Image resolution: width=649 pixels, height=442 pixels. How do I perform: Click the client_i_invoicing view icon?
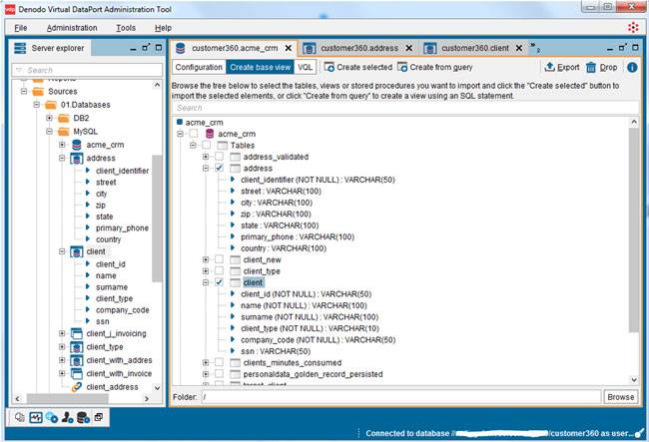point(77,333)
